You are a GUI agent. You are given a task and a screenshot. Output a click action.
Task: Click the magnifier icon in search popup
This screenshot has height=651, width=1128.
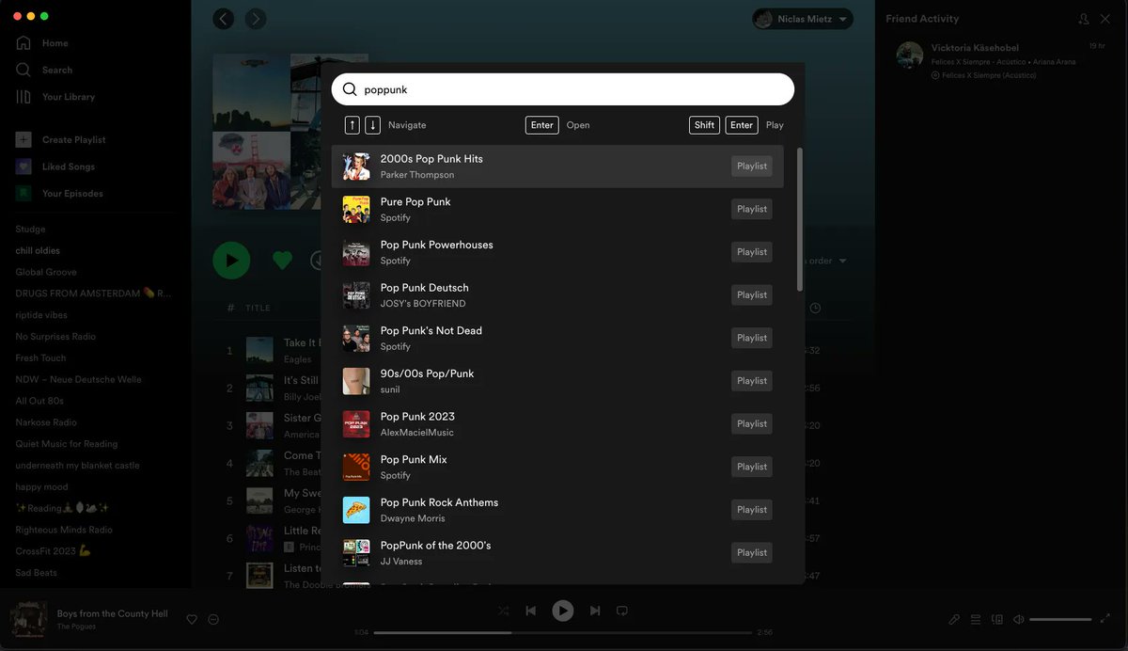click(x=350, y=89)
